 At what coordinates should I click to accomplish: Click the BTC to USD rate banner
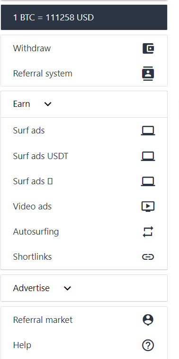(84, 18)
